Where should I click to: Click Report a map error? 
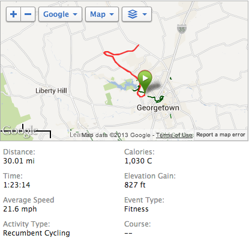pos(221,135)
